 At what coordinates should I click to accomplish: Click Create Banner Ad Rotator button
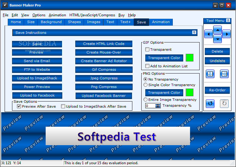(x=104, y=61)
